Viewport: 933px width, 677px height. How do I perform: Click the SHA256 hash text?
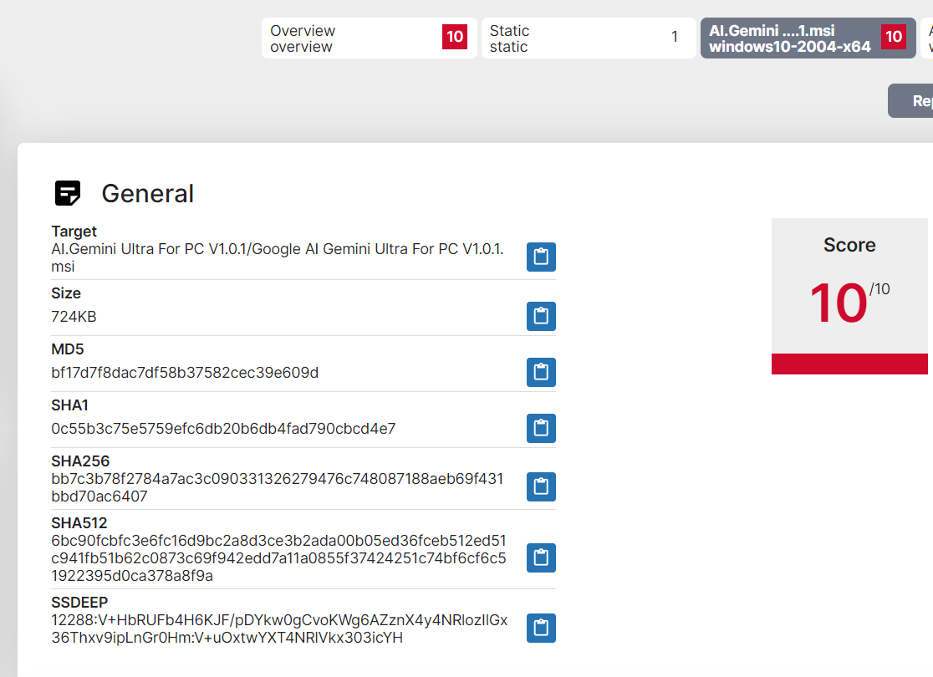pos(278,487)
